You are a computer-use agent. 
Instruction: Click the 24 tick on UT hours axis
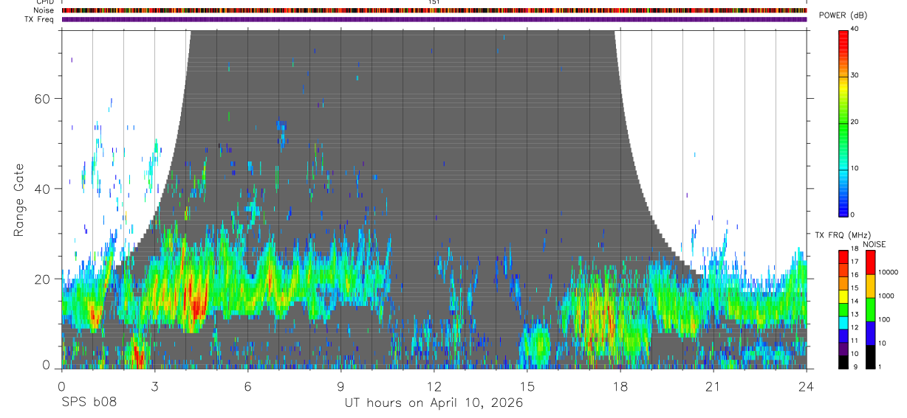click(x=807, y=386)
